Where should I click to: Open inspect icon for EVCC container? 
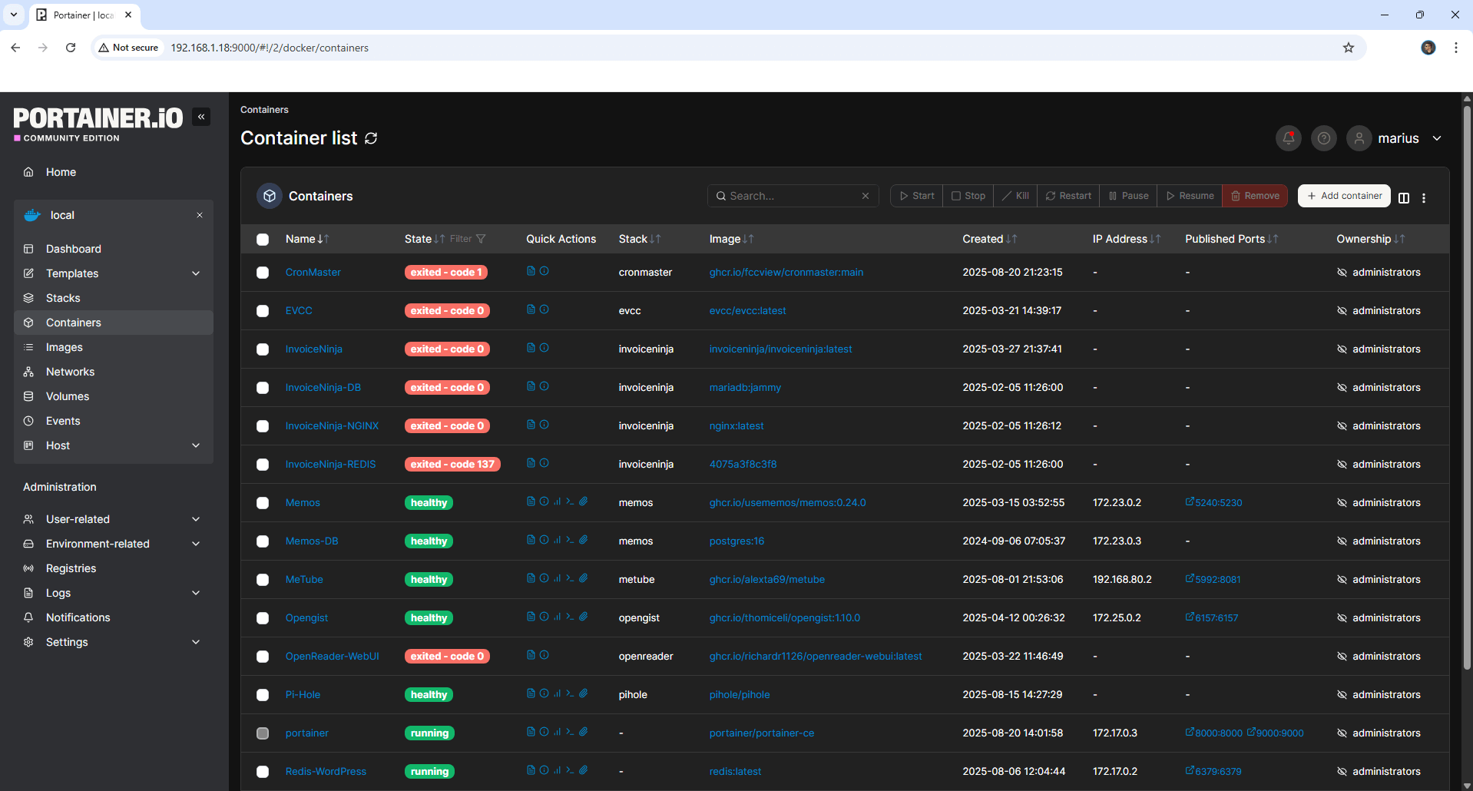pyautogui.click(x=544, y=309)
